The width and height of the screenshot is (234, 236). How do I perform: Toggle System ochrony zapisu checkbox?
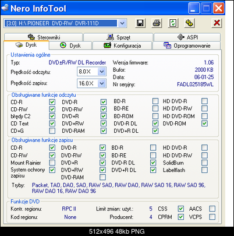(x=52, y=170)
